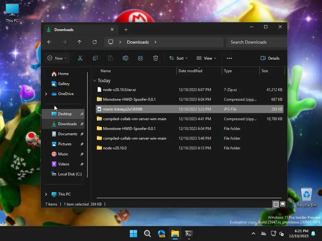Select mario-tokaayz2e1i6398t JPG file
322x241 pixels.
click(190, 109)
